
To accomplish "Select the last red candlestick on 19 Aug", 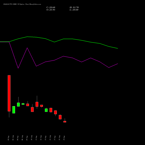I will click(x=65, y=122).
